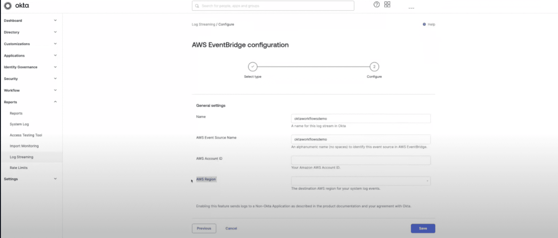
Task: Click the AWS Account ID input field
Action: point(361,160)
